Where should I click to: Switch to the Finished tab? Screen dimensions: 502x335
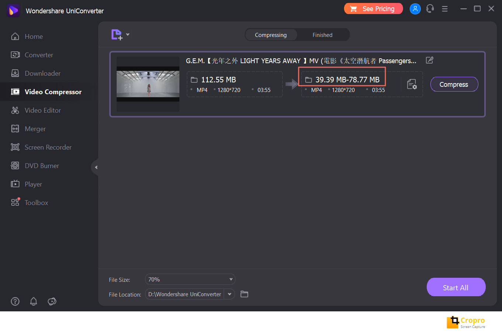click(x=322, y=35)
